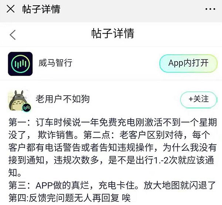The image size is (222, 205).
Task: Open profile of 老用户不如狗 username
Action: tap(63, 99)
